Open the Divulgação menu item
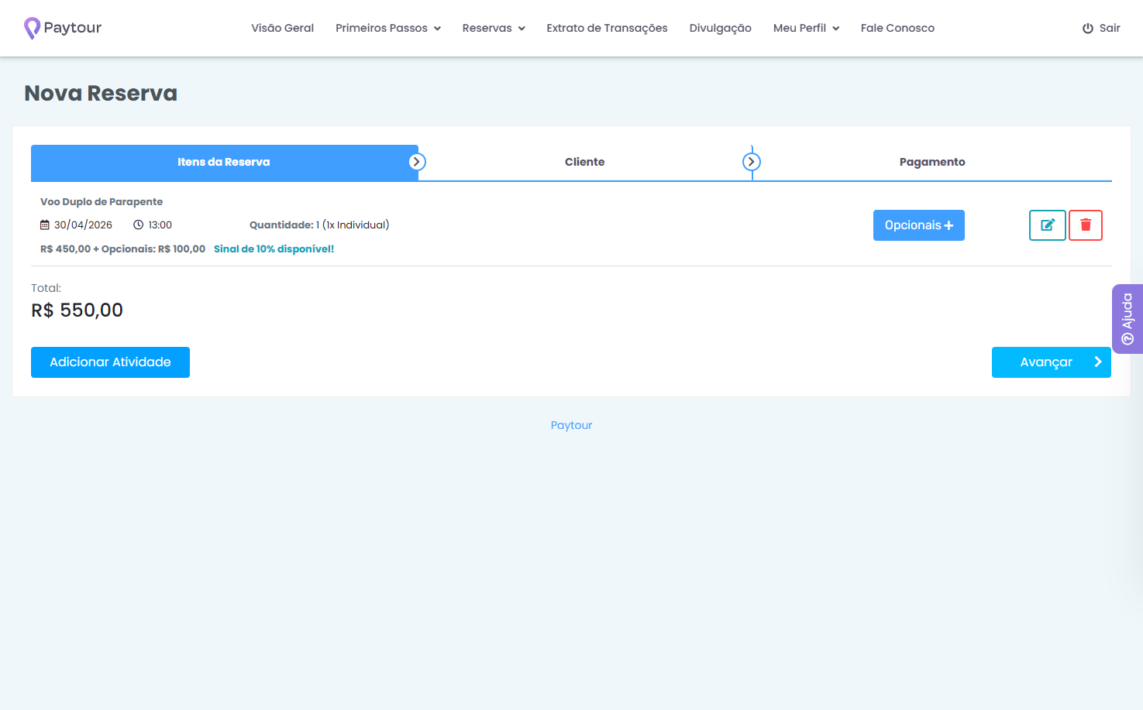The image size is (1143, 710). click(721, 28)
